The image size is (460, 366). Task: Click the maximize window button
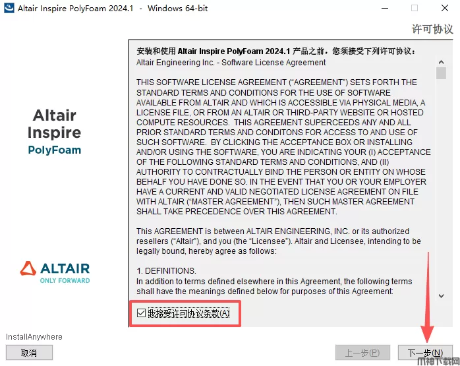click(x=415, y=8)
